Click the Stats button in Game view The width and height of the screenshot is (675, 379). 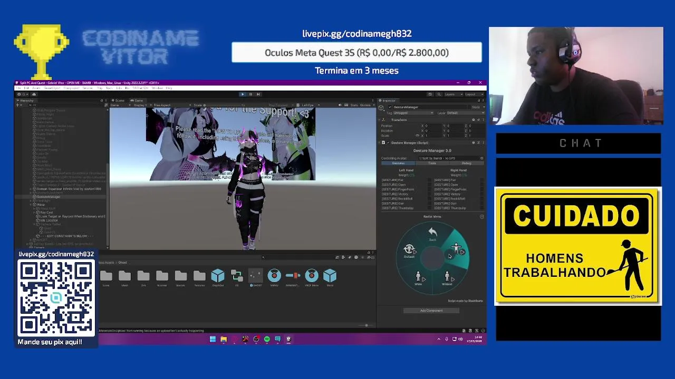pyautogui.click(x=354, y=105)
